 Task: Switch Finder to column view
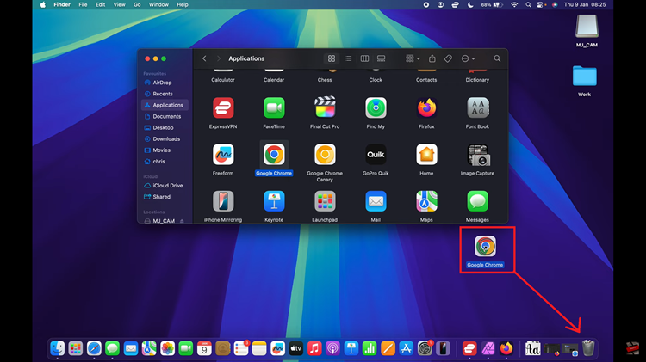[x=364, y=58]
